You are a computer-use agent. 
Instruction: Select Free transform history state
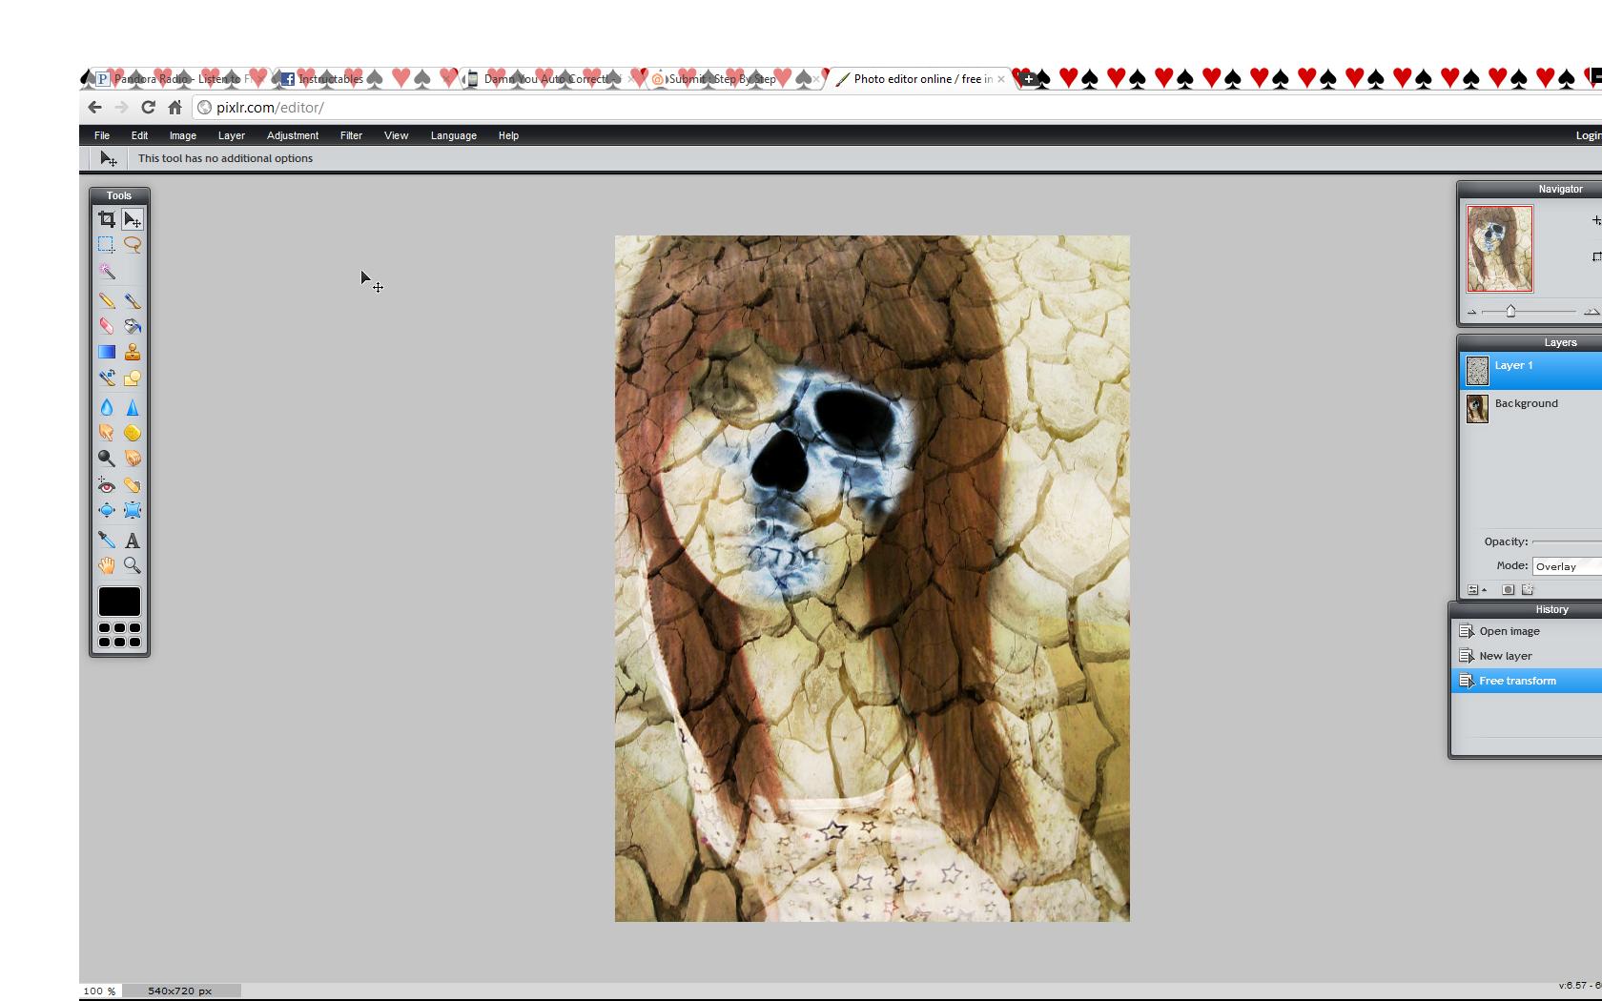point(1527,681)
